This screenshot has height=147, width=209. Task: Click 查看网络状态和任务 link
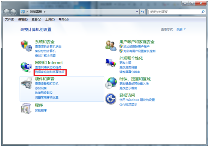pyautogui.click(x=48, y=67)
